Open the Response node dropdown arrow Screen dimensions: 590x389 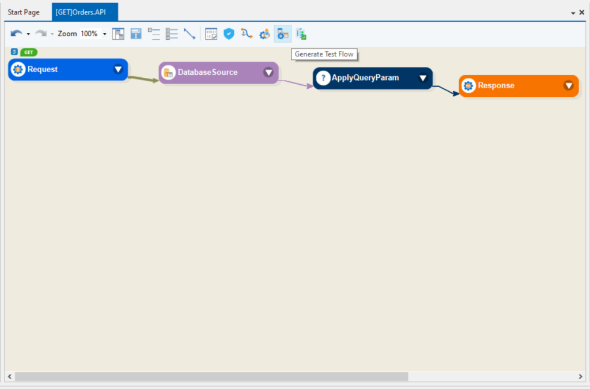tap(568, 85)
